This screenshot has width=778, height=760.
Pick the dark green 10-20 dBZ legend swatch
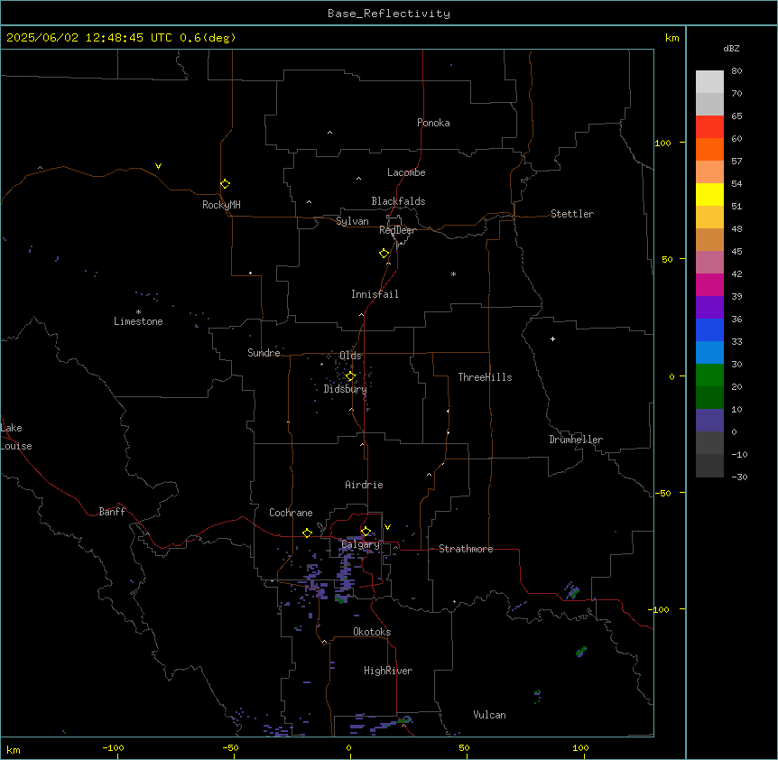(709, 397)
